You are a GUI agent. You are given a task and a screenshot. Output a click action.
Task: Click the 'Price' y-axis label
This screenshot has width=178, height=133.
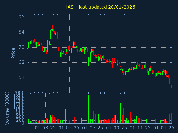[x=13, y=53]
